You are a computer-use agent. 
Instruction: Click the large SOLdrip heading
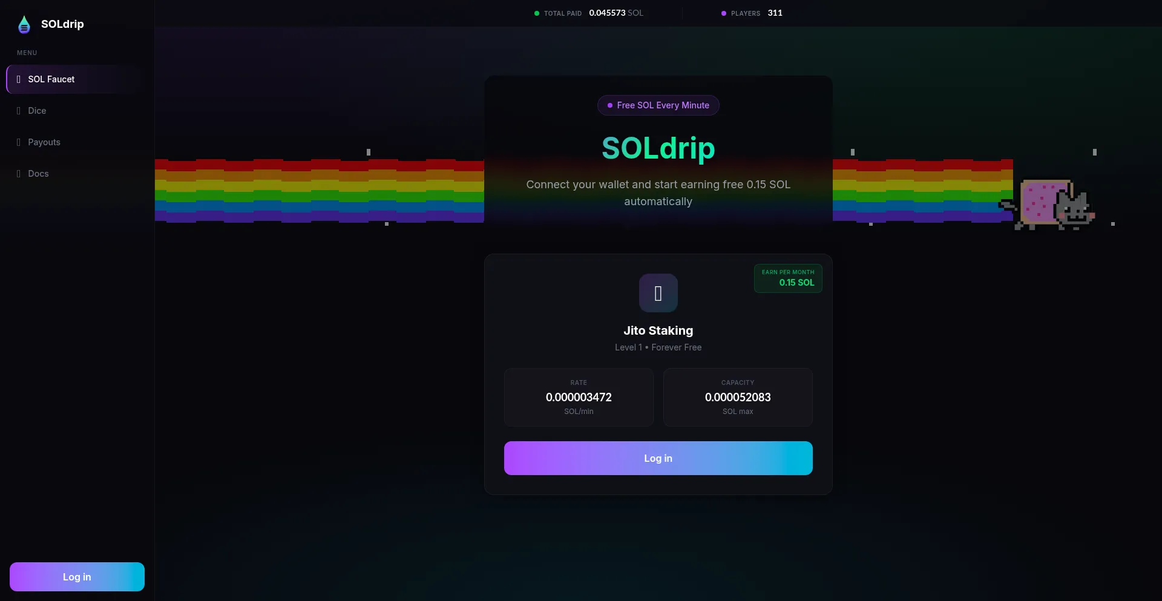tap(658, 148)
